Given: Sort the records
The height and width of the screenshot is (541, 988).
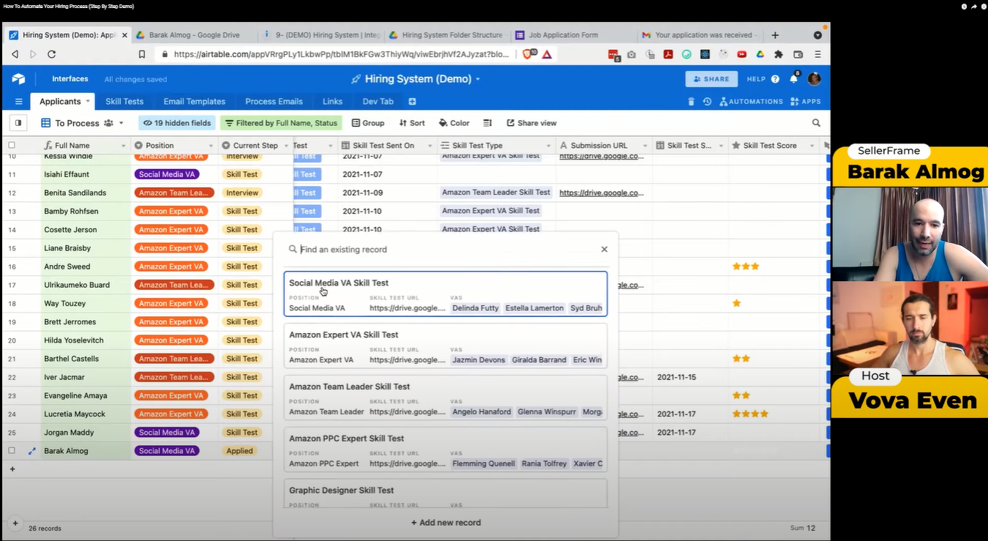Looking at the screenshot, I should (412, 123).
